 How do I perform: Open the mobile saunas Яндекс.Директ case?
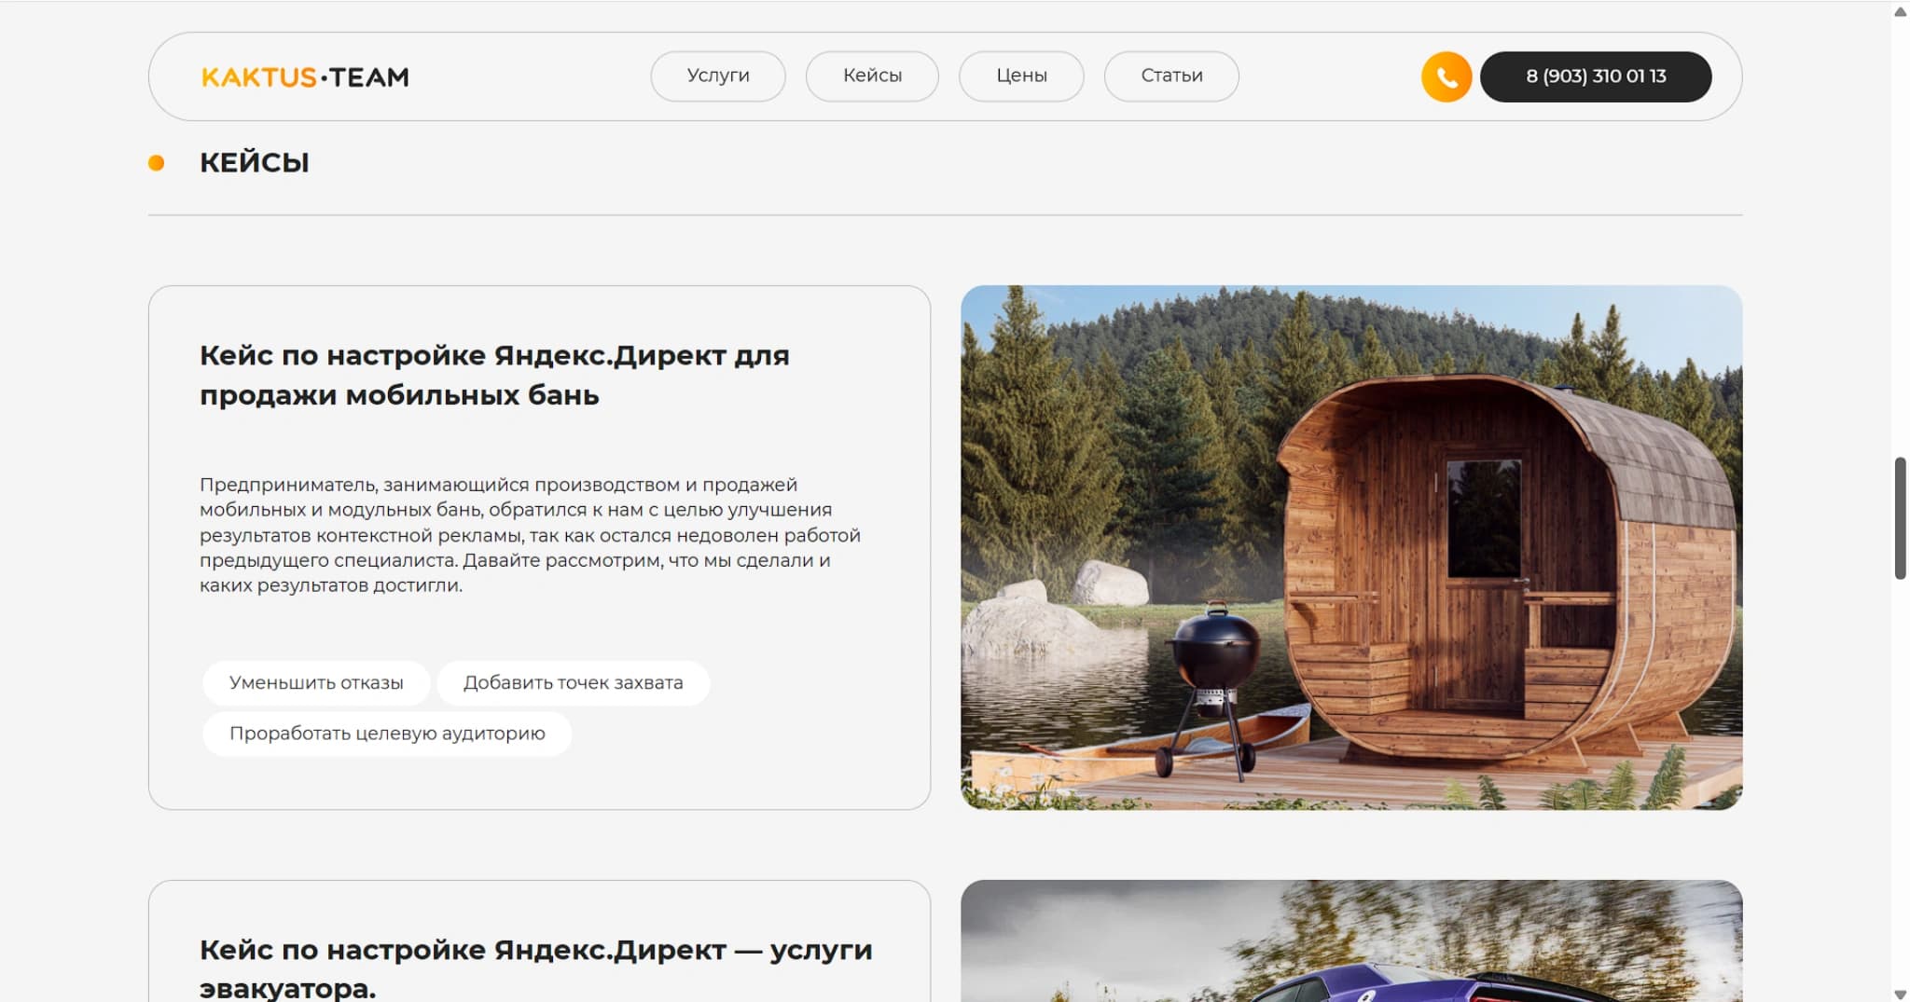tap(493, 375)
